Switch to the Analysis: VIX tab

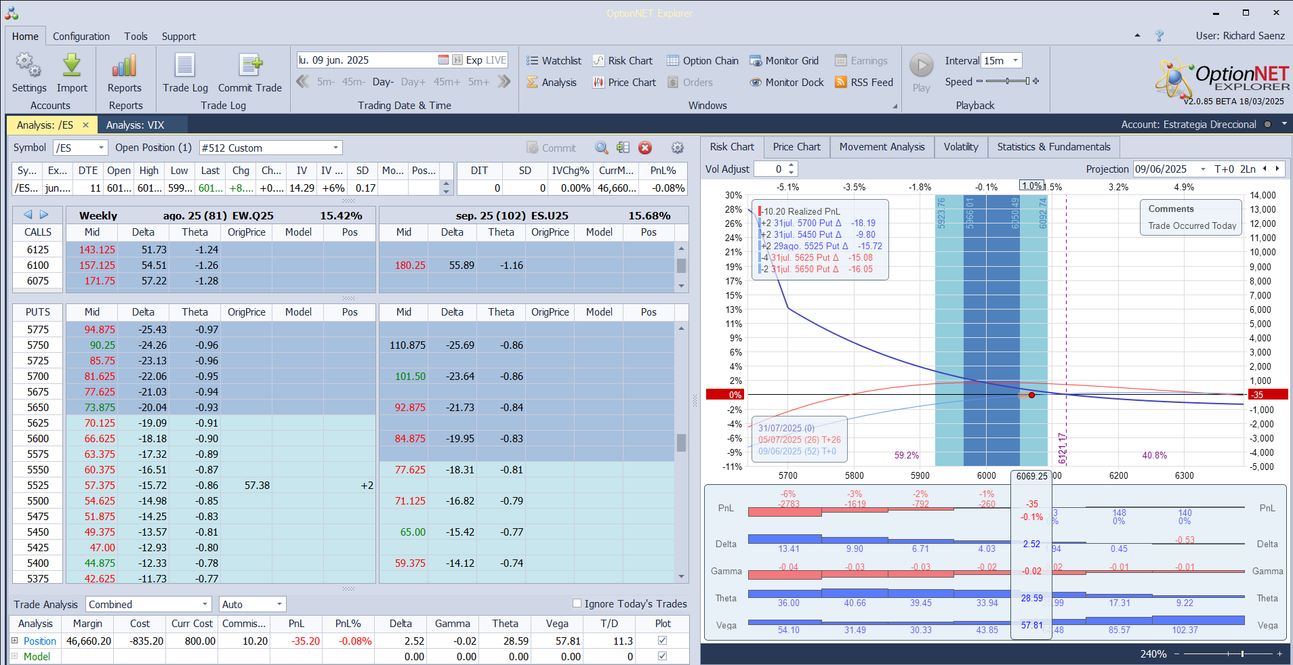(135, 125)
